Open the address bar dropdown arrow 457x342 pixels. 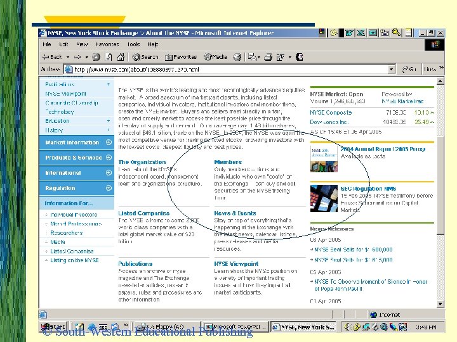pyautogui.click(x=392, y=69)
